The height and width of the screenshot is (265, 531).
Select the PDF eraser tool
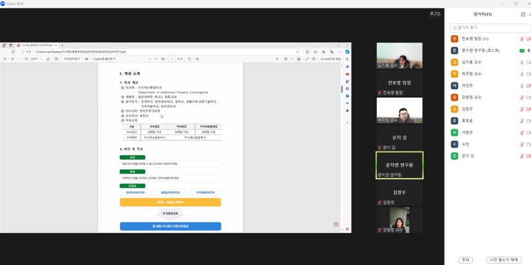[x=48, y=59]
